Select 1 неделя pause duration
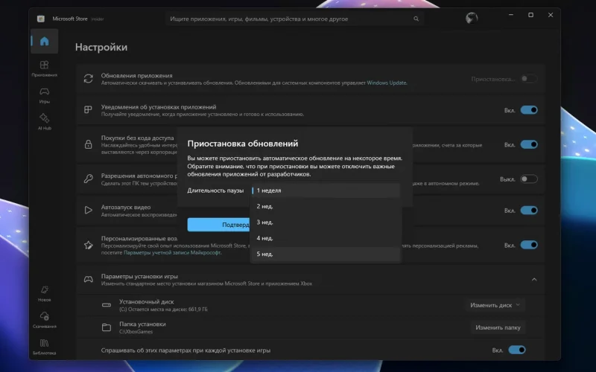596x372 pixels. pyautogui.click(x=326, y=190)
